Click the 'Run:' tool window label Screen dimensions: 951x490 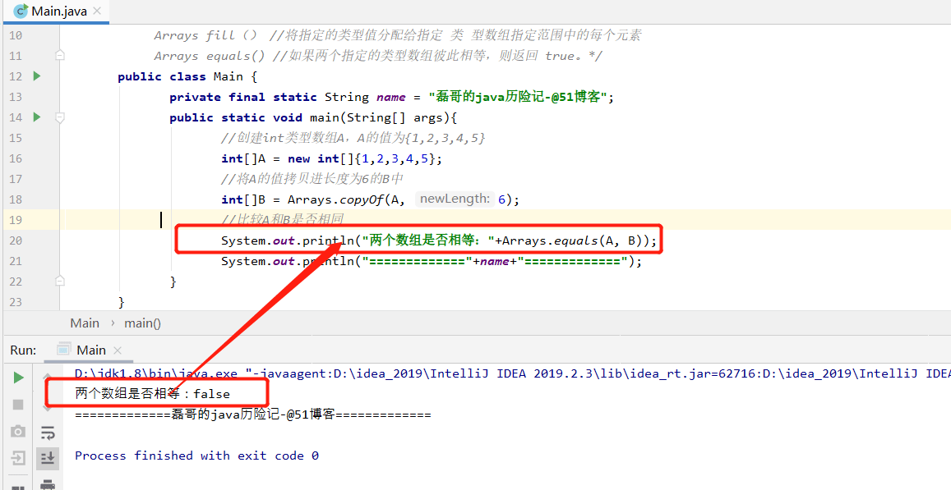[x=23, y=350]
